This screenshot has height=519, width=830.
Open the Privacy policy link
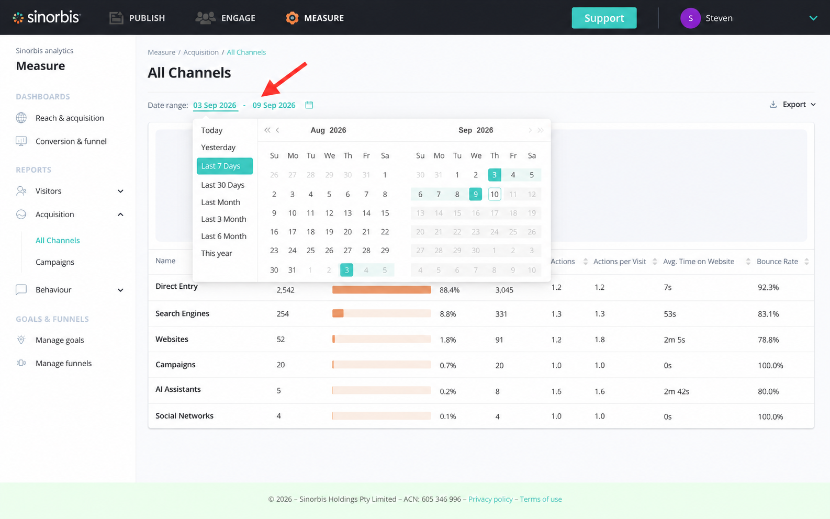pos(490,499)
